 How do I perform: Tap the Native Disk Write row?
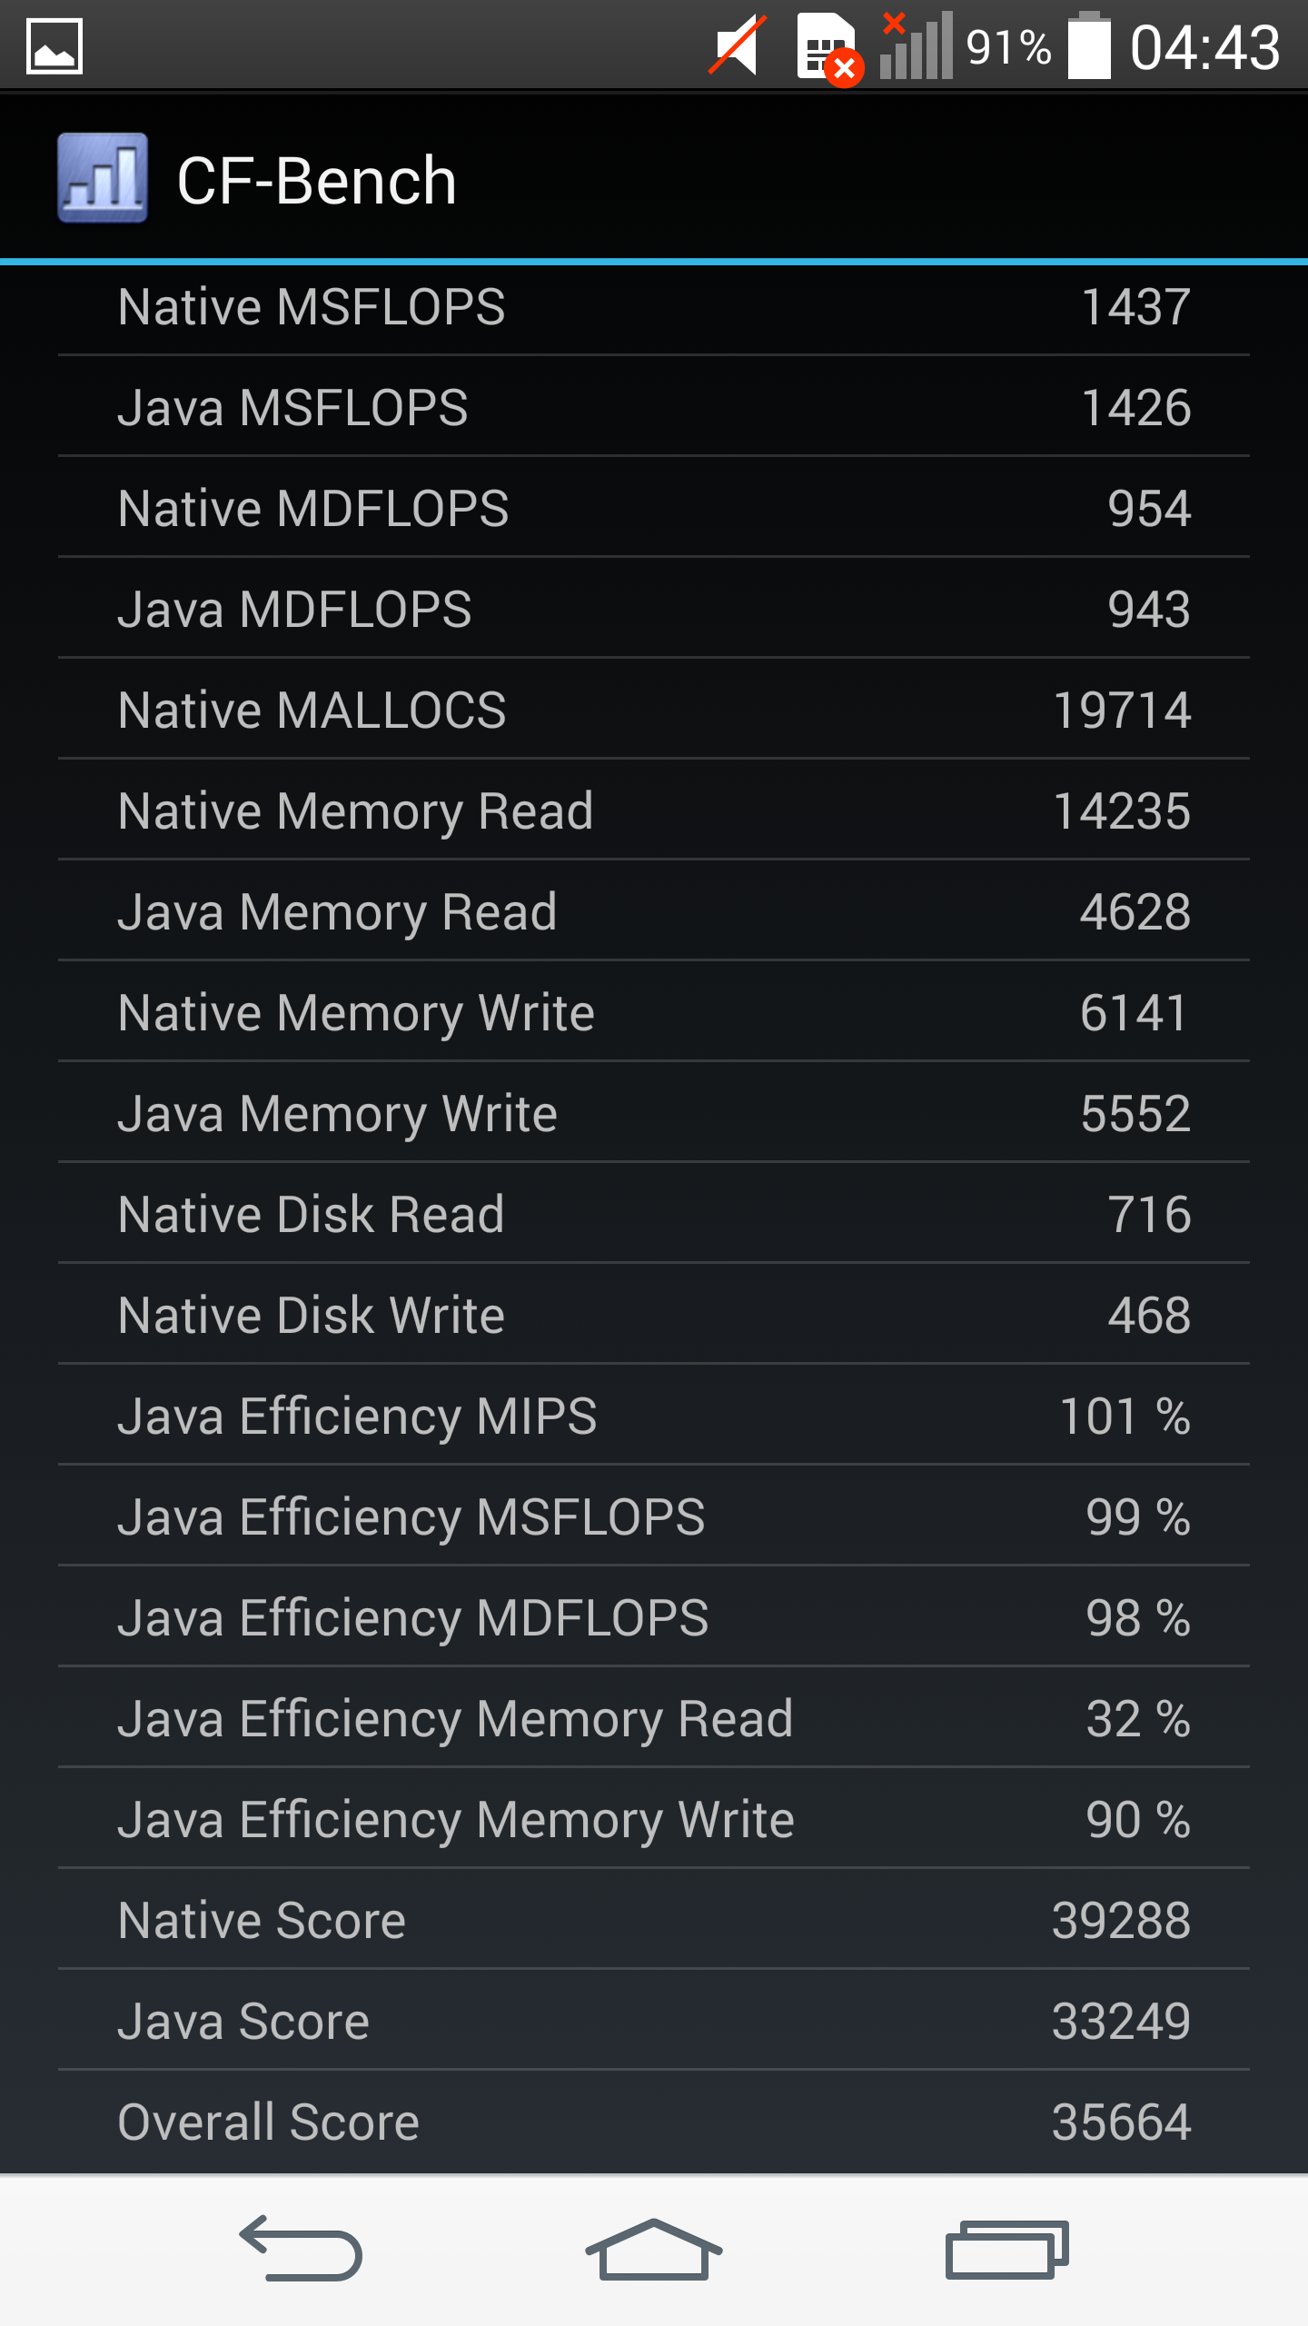[654, 1315]
